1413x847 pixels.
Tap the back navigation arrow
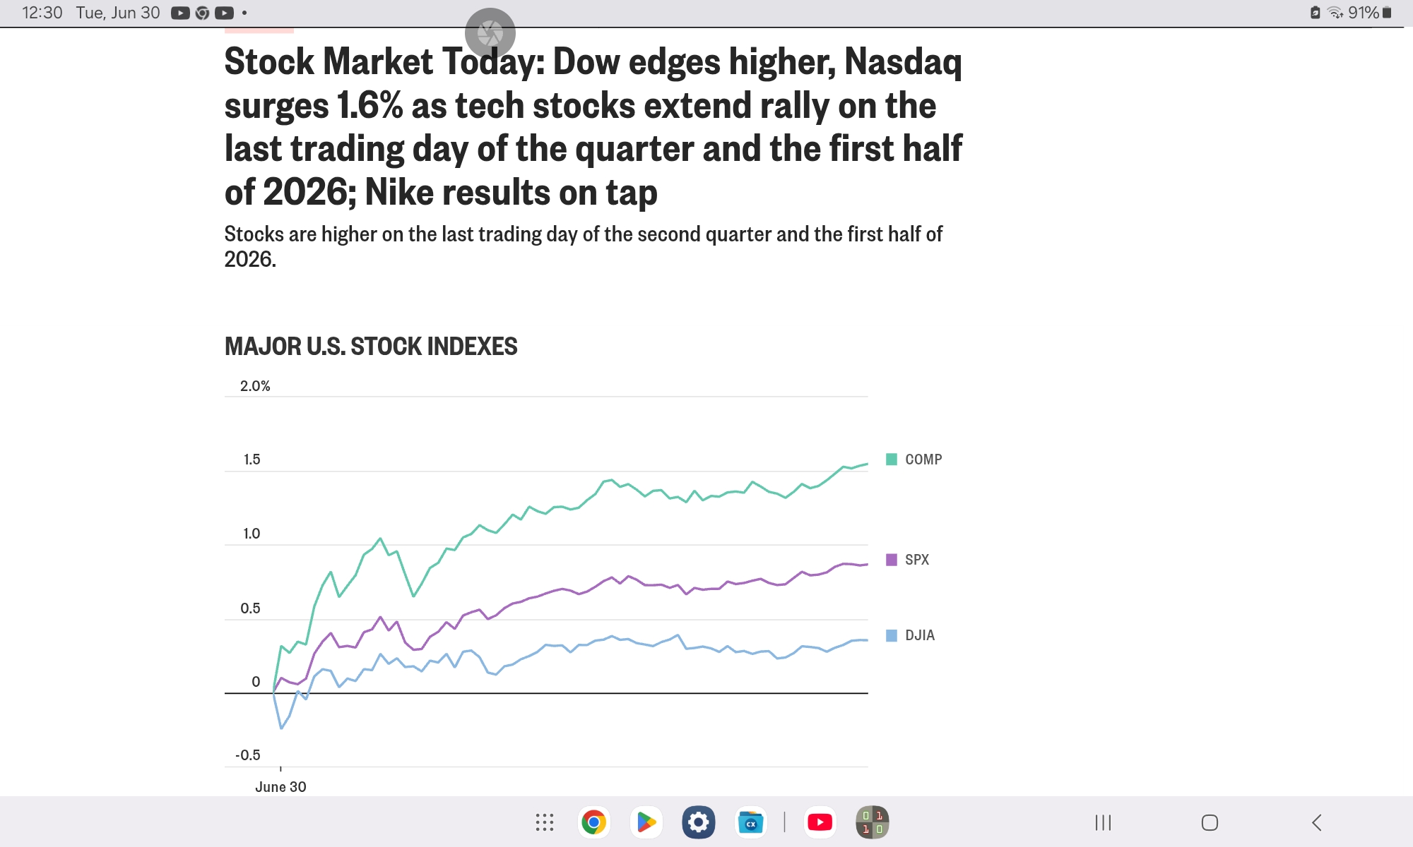[x=1316, y=822]
